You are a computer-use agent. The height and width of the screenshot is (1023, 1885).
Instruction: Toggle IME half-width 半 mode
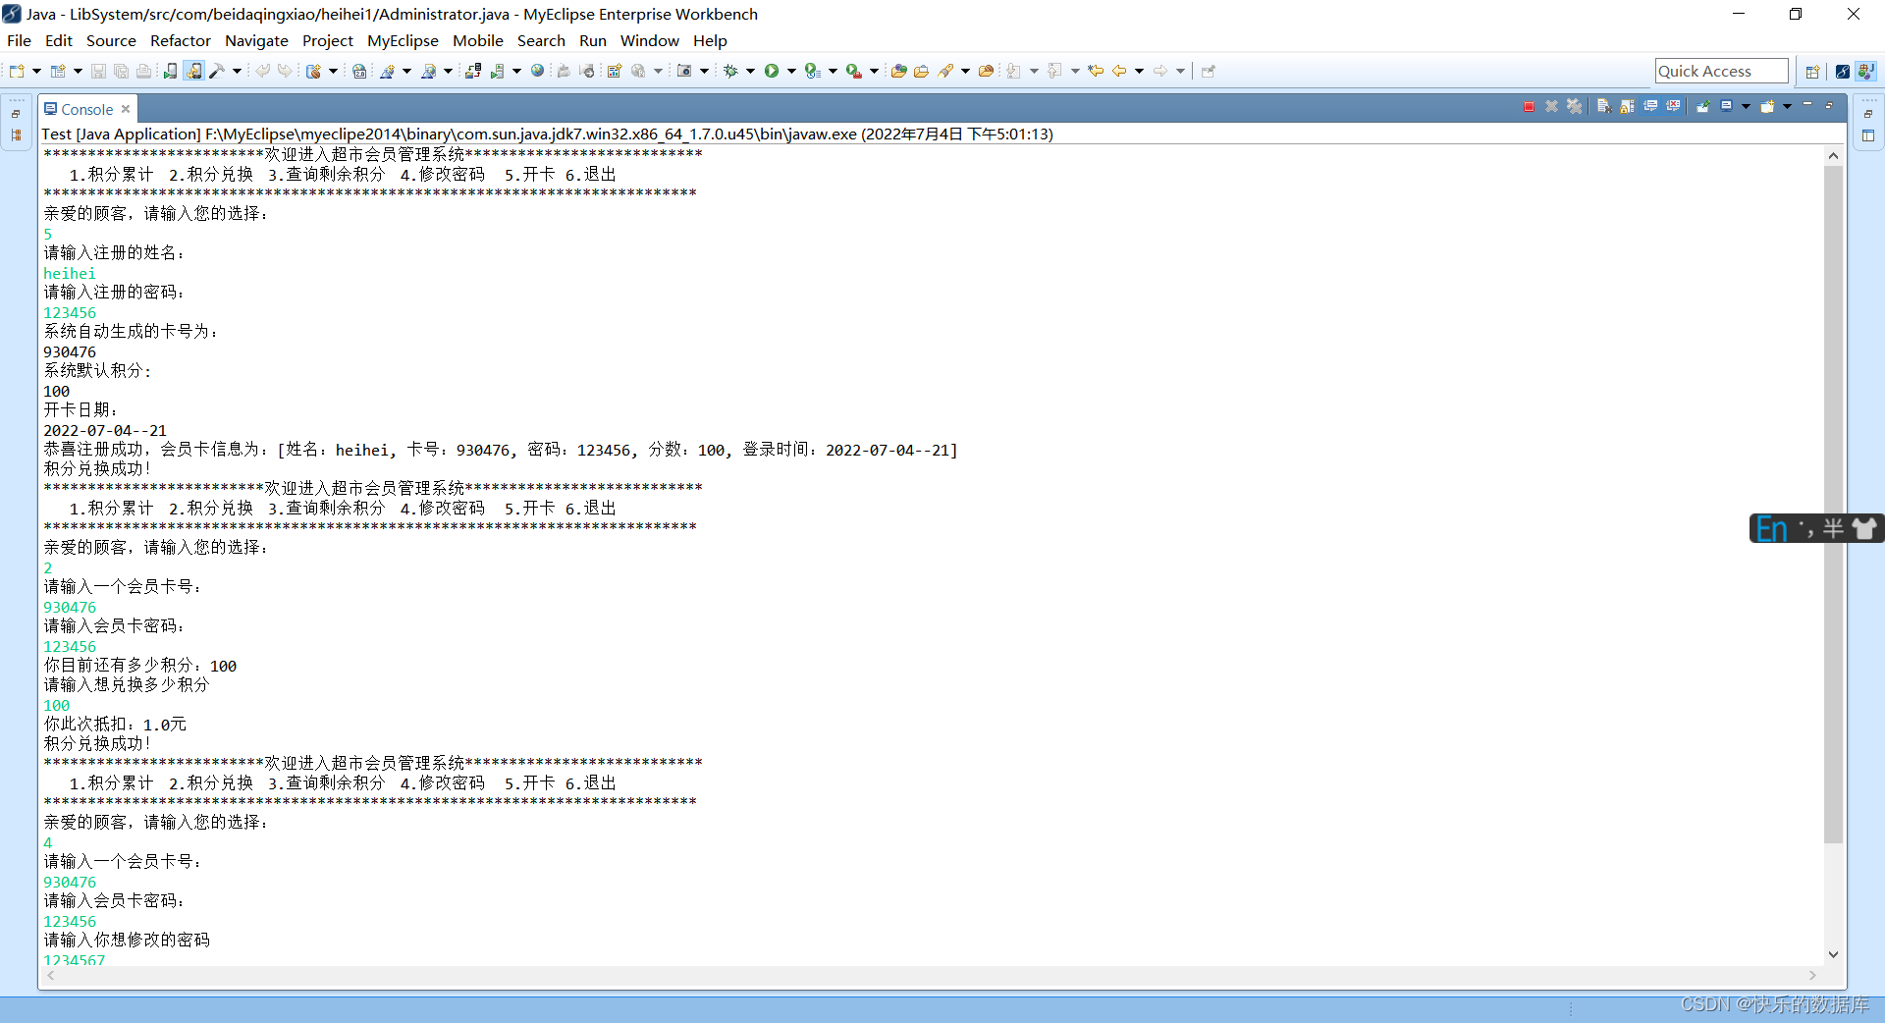(1833, 528)
